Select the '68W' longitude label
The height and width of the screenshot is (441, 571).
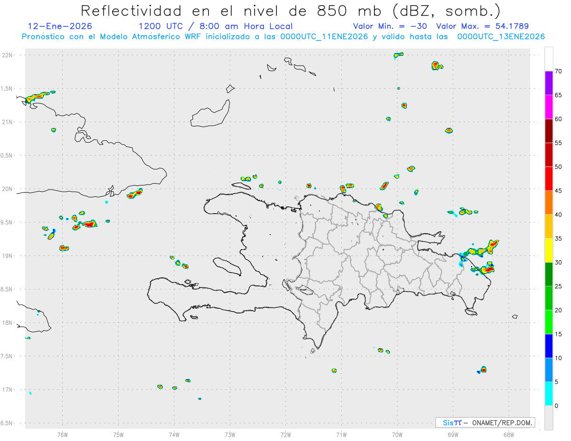509,434
